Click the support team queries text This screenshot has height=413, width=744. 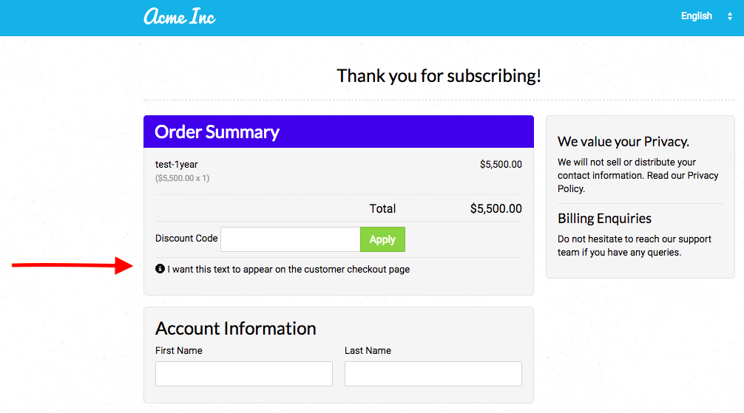tap(635, 245)
